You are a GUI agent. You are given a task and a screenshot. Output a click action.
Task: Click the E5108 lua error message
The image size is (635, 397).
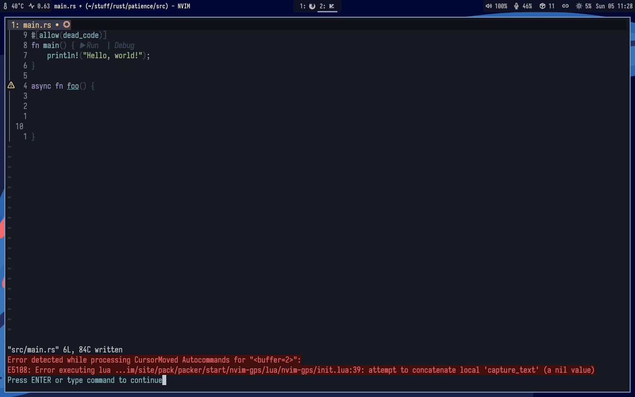pyautogui.click(x=301, y=370)
